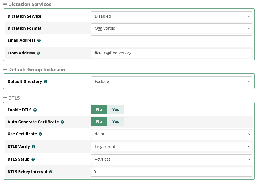Set Auto Generate Certificate to Yes
Viewport: 257px width, 182px height.
[116, 122]
